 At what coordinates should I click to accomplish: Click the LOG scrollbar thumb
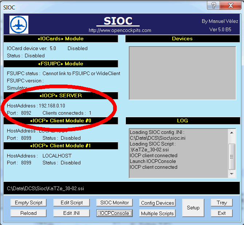232,156
